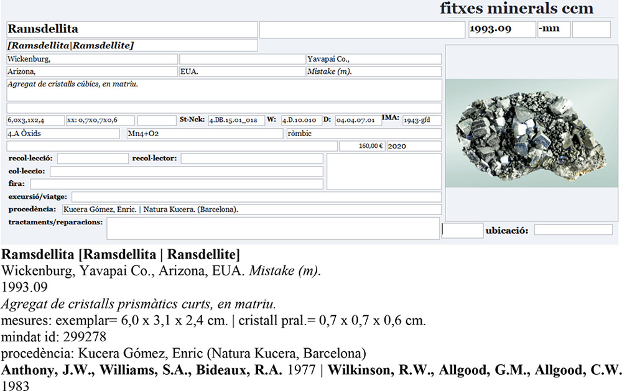
Task: Click the 'col·leccio:' label
Action: pyautogui.click(x=27, y=172)
